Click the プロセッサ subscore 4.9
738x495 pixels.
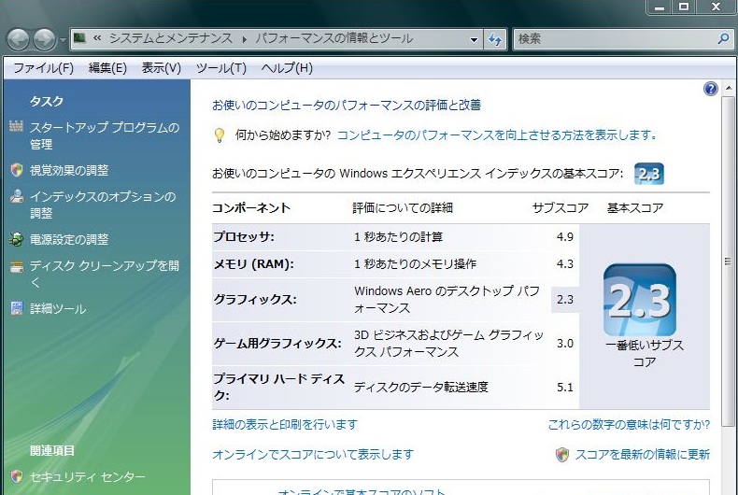[565, 236]
